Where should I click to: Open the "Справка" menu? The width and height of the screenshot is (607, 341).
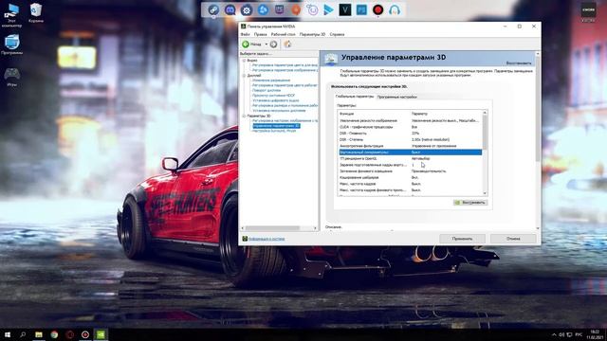[337, 34]
